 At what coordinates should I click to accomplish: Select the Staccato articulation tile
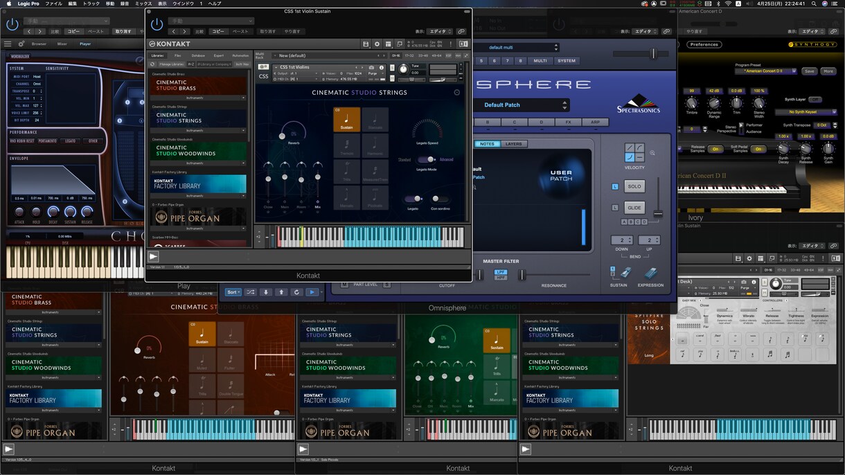tap(375, 119)
